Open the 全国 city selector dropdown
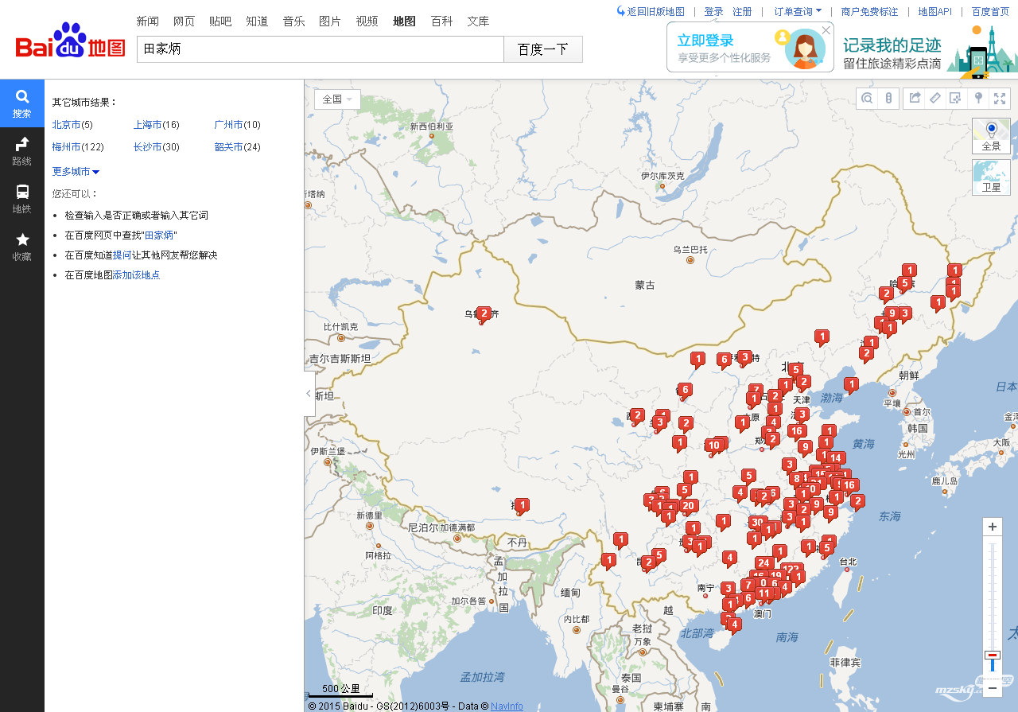The width and height of the screenshot is (1018, 712). (337, 99)
